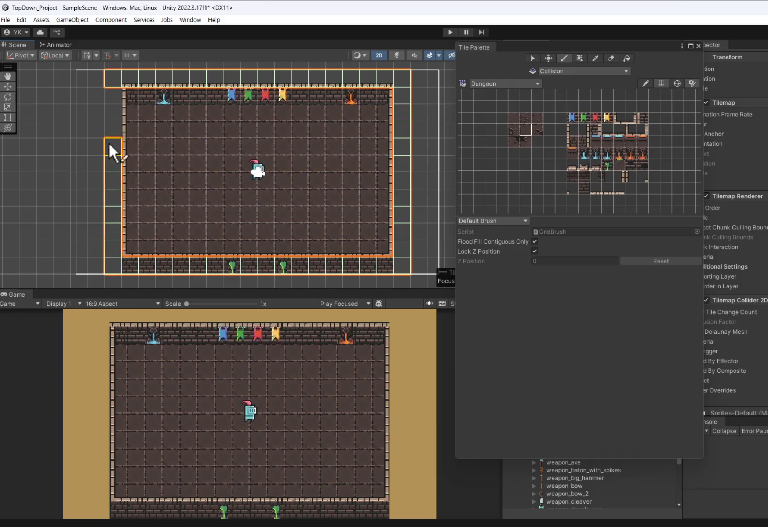768x527 pixels.
Task: Open Unity Cloud services icon
Action: point(40,32)
